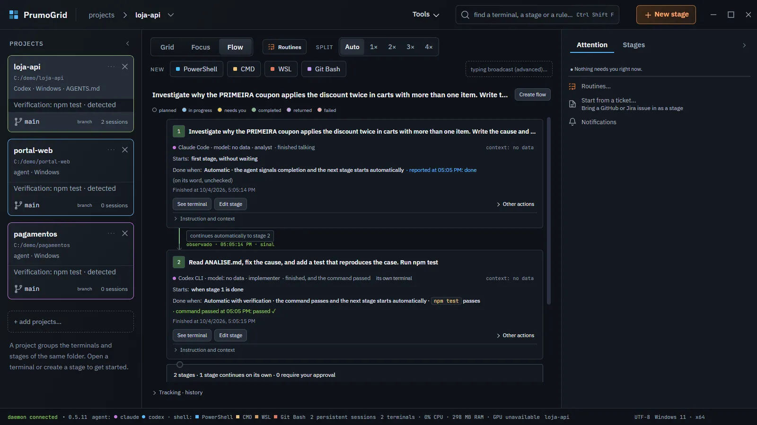Expand Instruction and context of stage 2
The height and width of the screenshot is (425, 757).
[x=204, y=350]
